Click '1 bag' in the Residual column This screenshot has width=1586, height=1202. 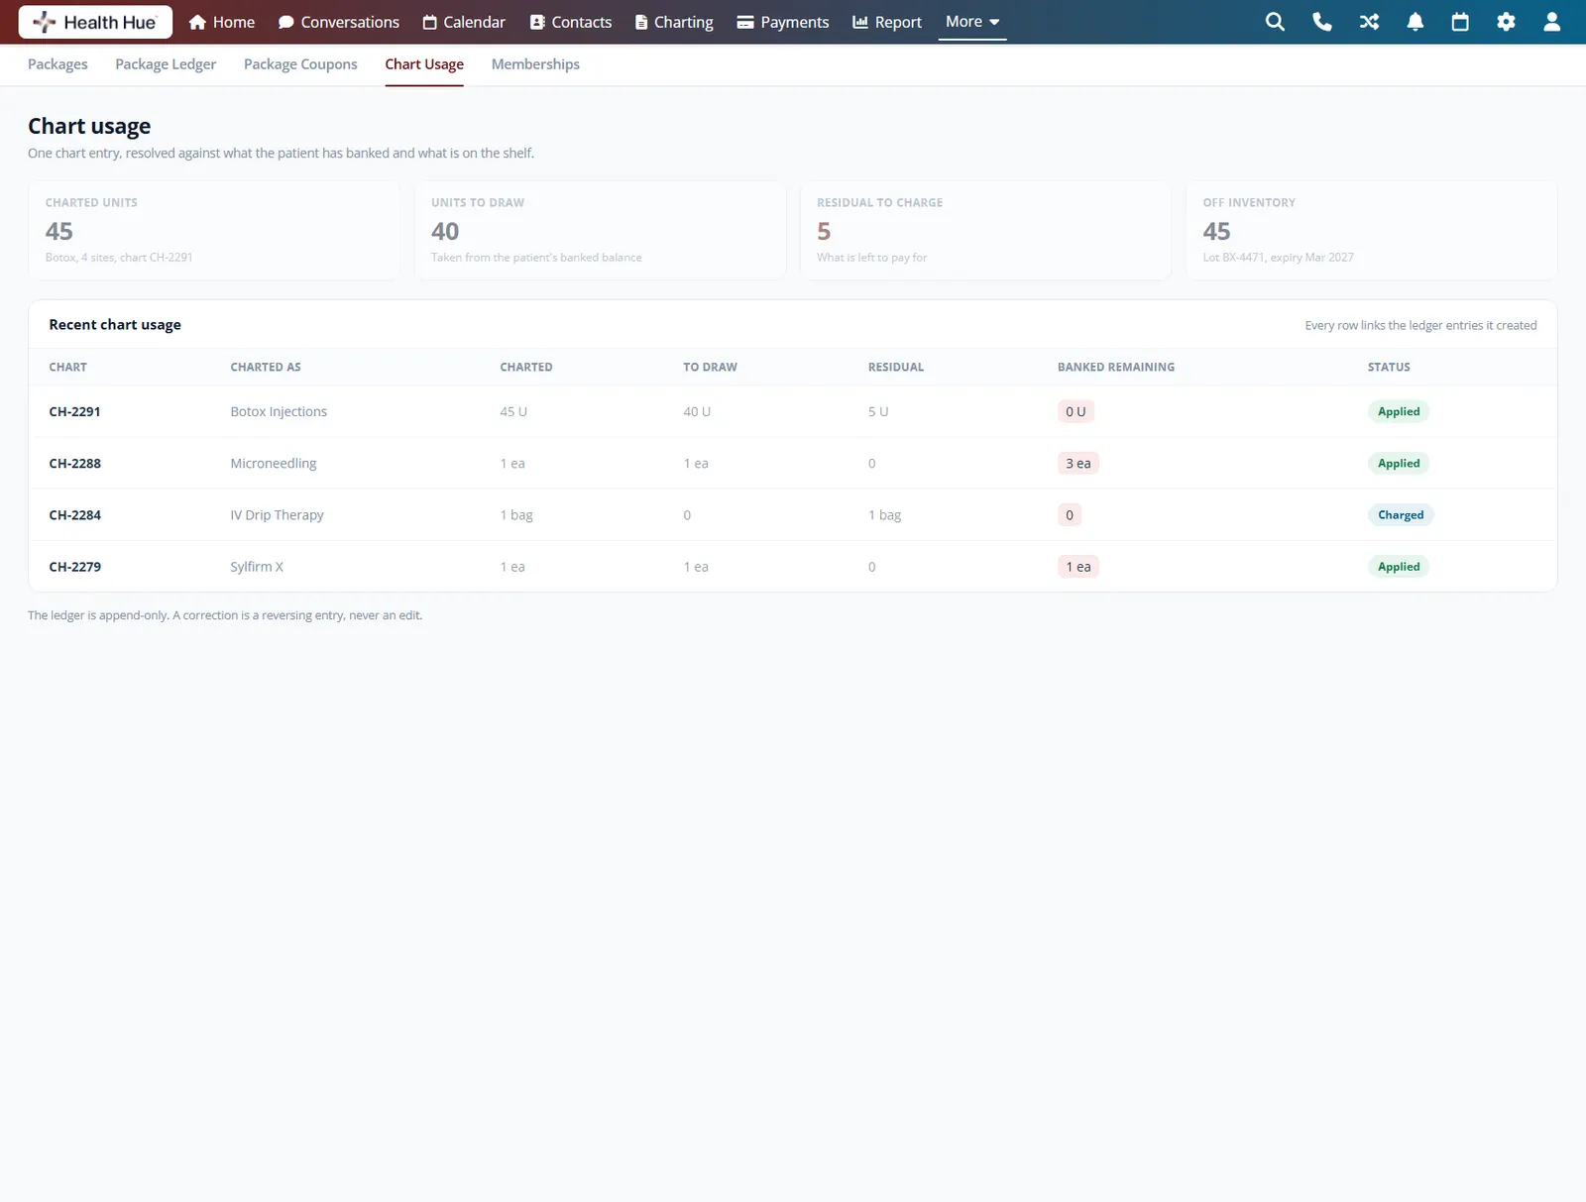pos(884,514)
